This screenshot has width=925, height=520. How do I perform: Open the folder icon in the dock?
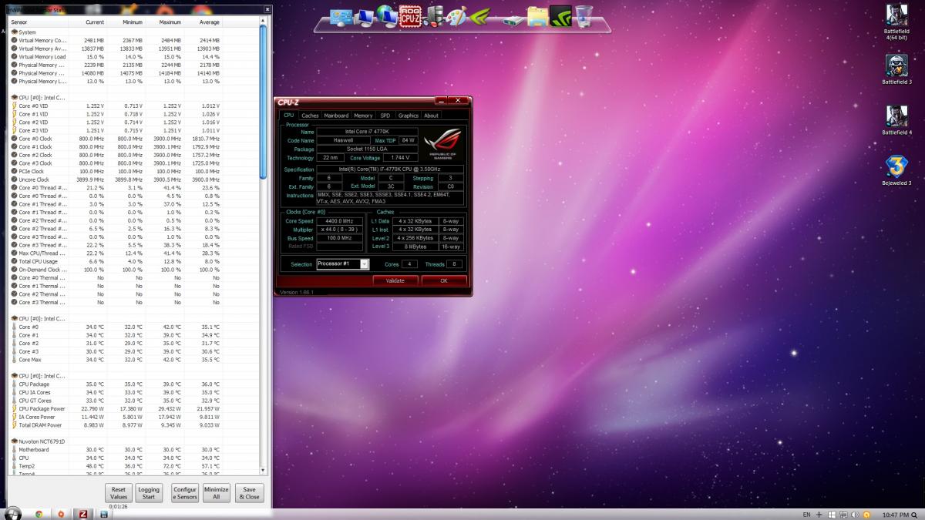537,16
